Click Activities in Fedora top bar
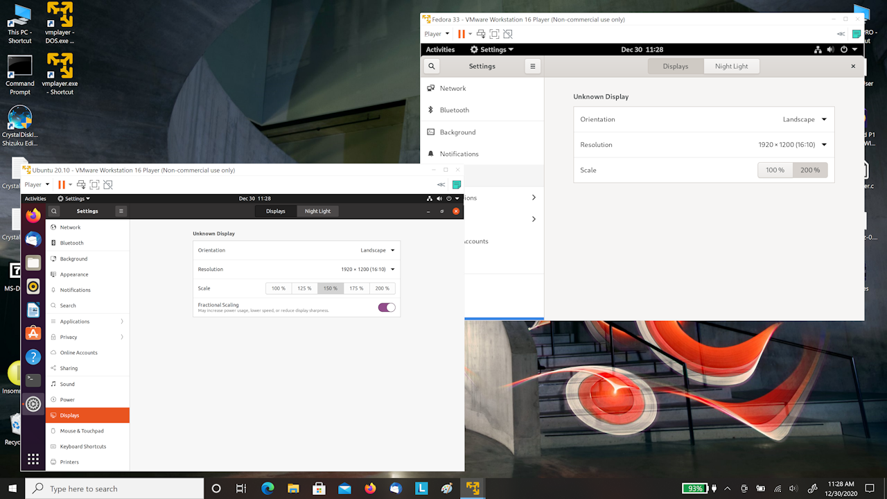 point(440,49)
